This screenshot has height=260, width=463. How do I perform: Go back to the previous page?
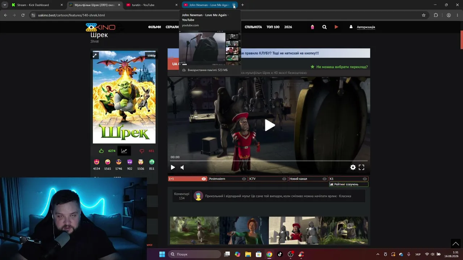5,15
